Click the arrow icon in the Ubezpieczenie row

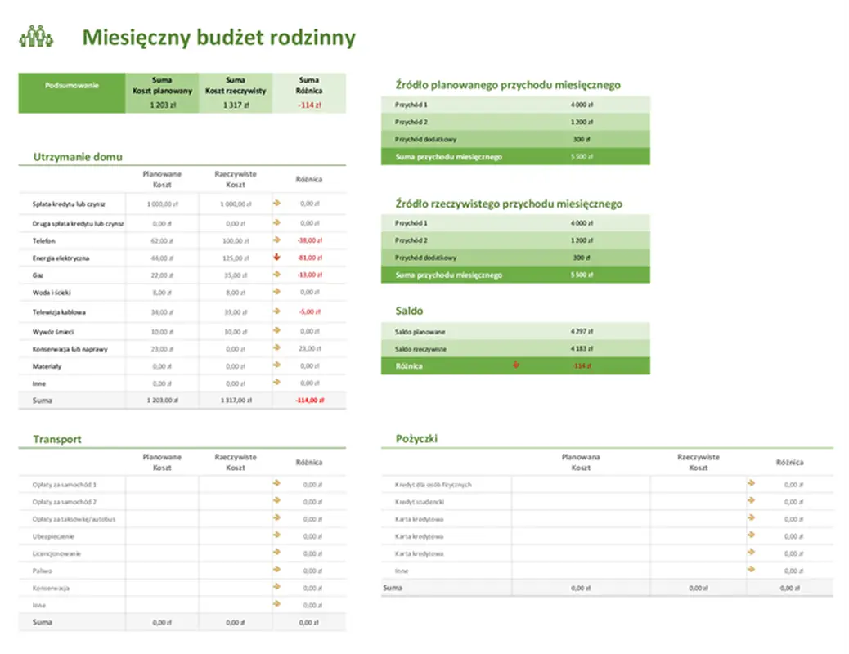276,535
